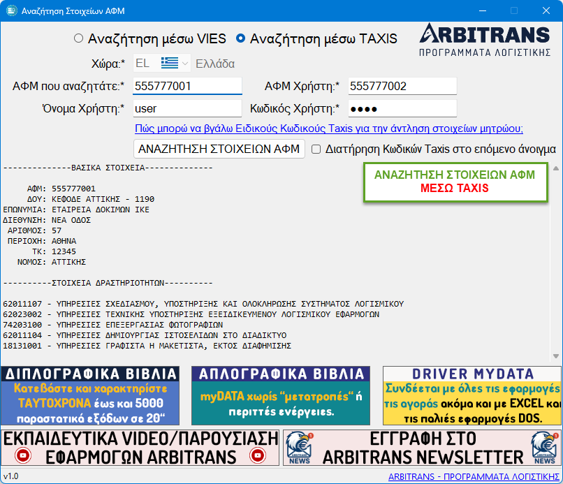The image size is (563, 484).
Task: Click the activity code 18131001 line
Action: click(x=147, y=346)
